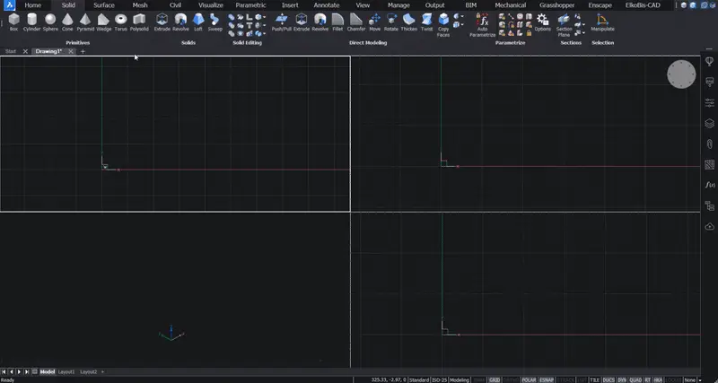Select the Loft tool
Image resolution: width=718 pixels, height=383 pixels.
198,22
